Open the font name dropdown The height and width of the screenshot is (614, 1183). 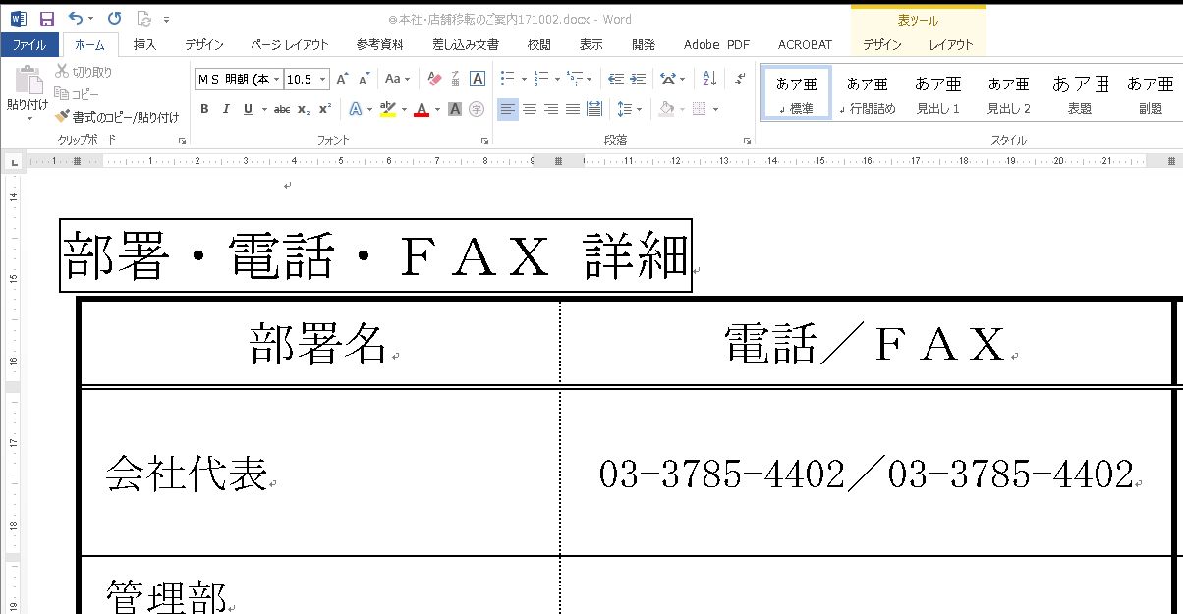coord(277,79)
